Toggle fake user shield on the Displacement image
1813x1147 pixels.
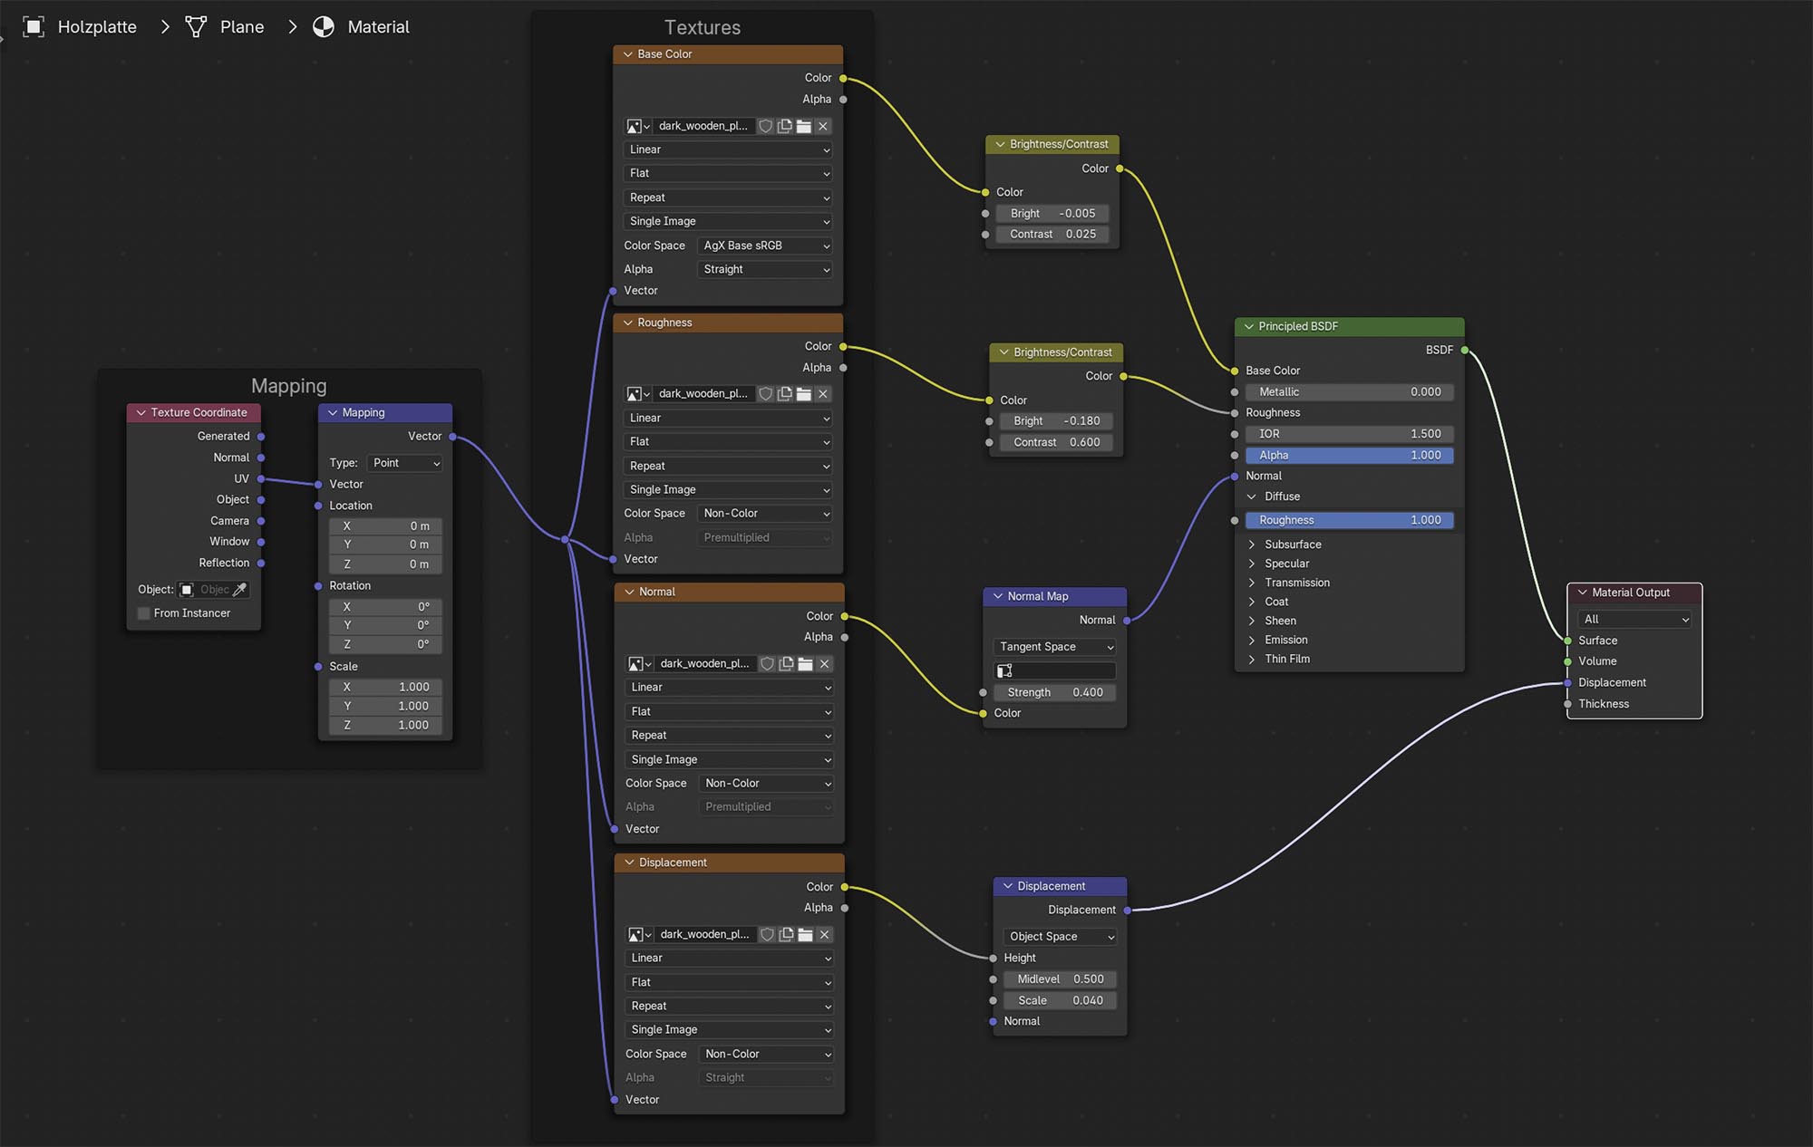coord(768,934)
